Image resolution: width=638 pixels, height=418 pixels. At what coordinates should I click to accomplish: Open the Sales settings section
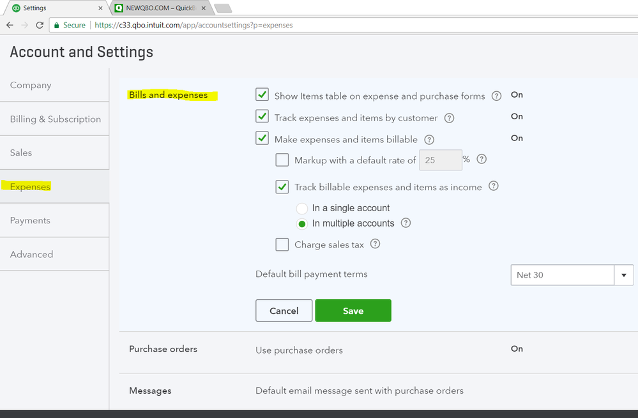click(21, 153)
